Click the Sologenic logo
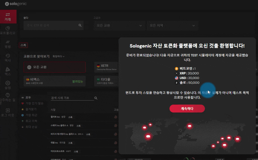Viewport: 258px width, 160px height. (16, 4)
